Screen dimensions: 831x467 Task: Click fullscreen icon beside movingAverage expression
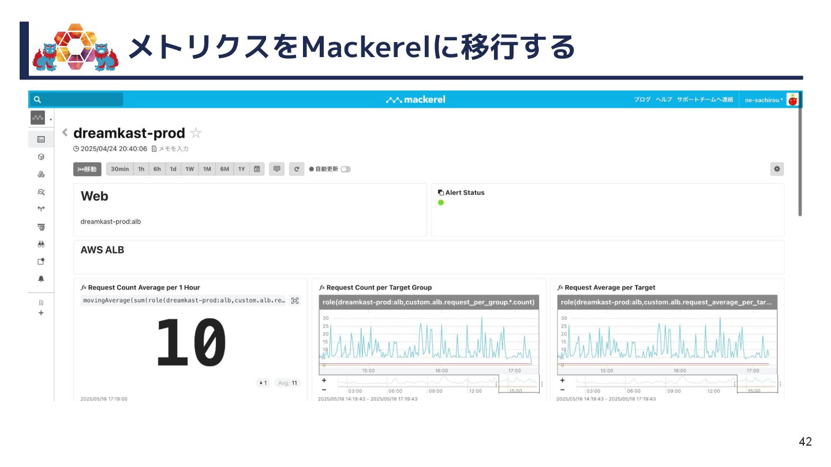(x=295, y=300)
